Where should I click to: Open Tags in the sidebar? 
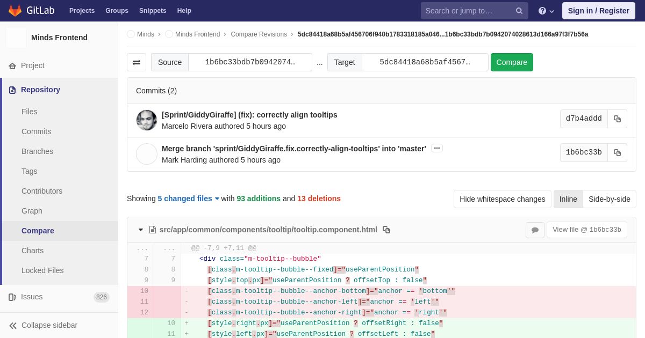[30, 171]
